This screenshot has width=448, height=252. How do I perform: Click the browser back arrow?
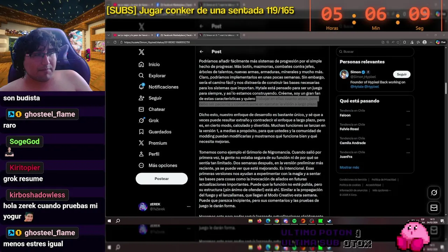(108, 42)
